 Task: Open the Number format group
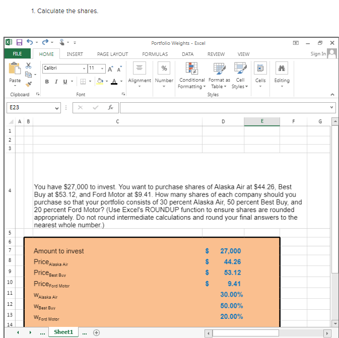(x=164, y=75)
